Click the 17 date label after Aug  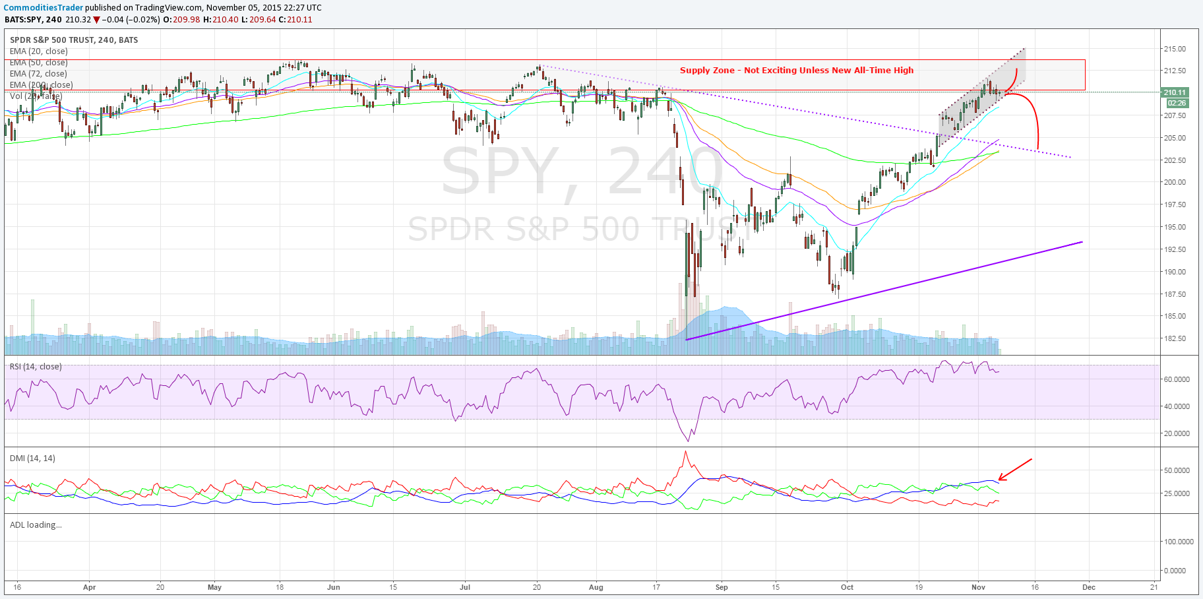656,587
